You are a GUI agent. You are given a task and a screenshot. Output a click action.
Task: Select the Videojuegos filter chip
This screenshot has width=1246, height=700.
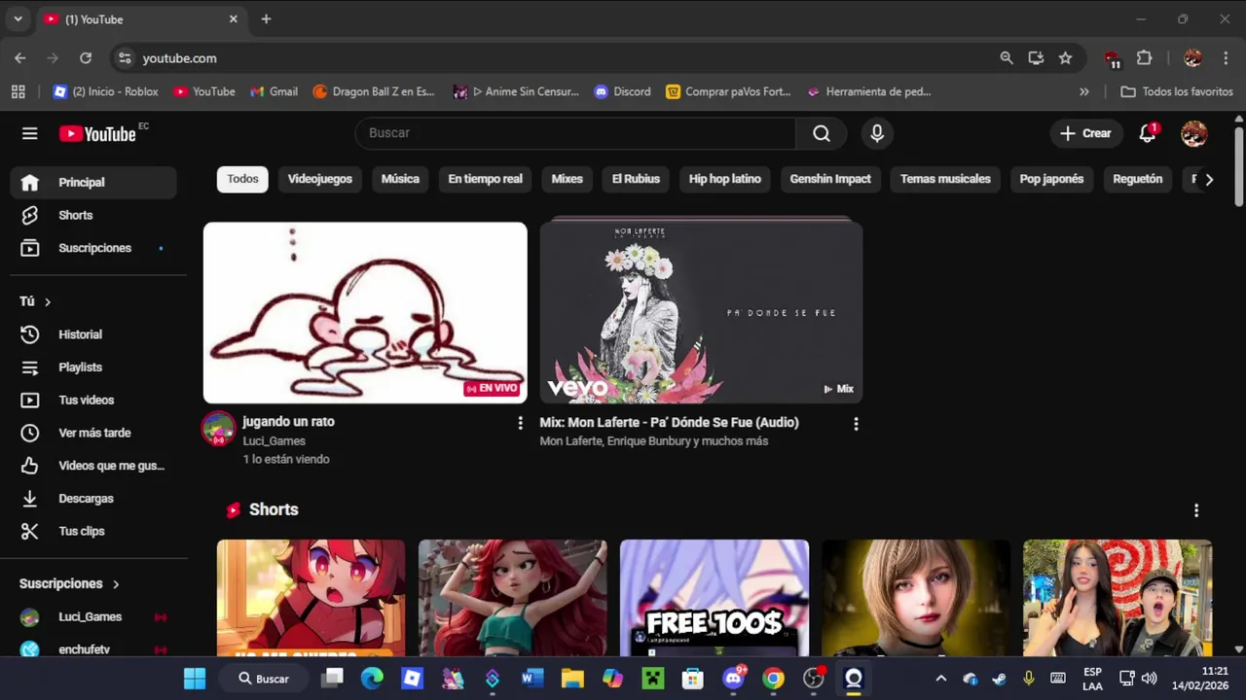[x=320, y=179]
